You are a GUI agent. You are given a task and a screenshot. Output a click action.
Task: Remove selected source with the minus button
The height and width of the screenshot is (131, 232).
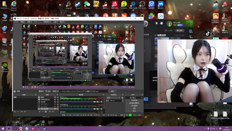(43, 111)
